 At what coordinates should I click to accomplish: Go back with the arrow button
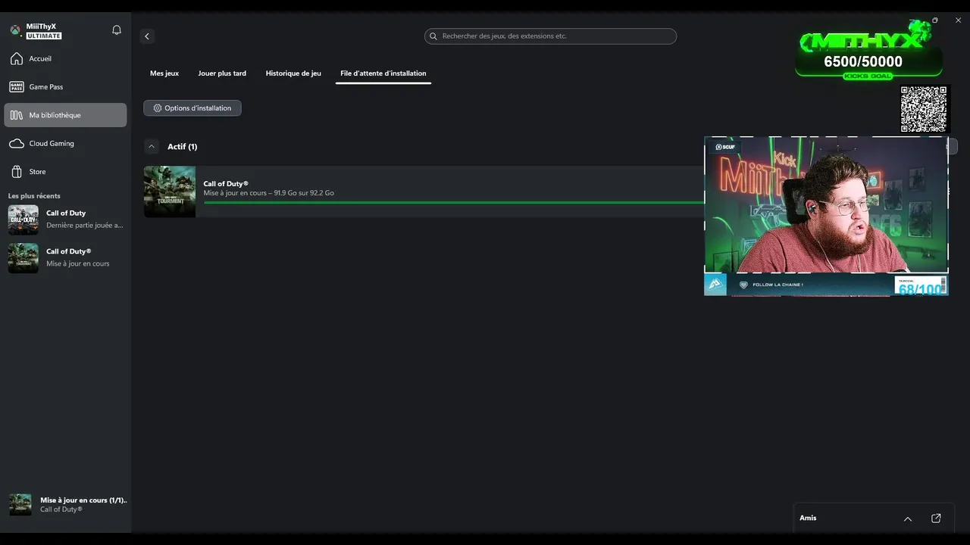pos(147,36)
